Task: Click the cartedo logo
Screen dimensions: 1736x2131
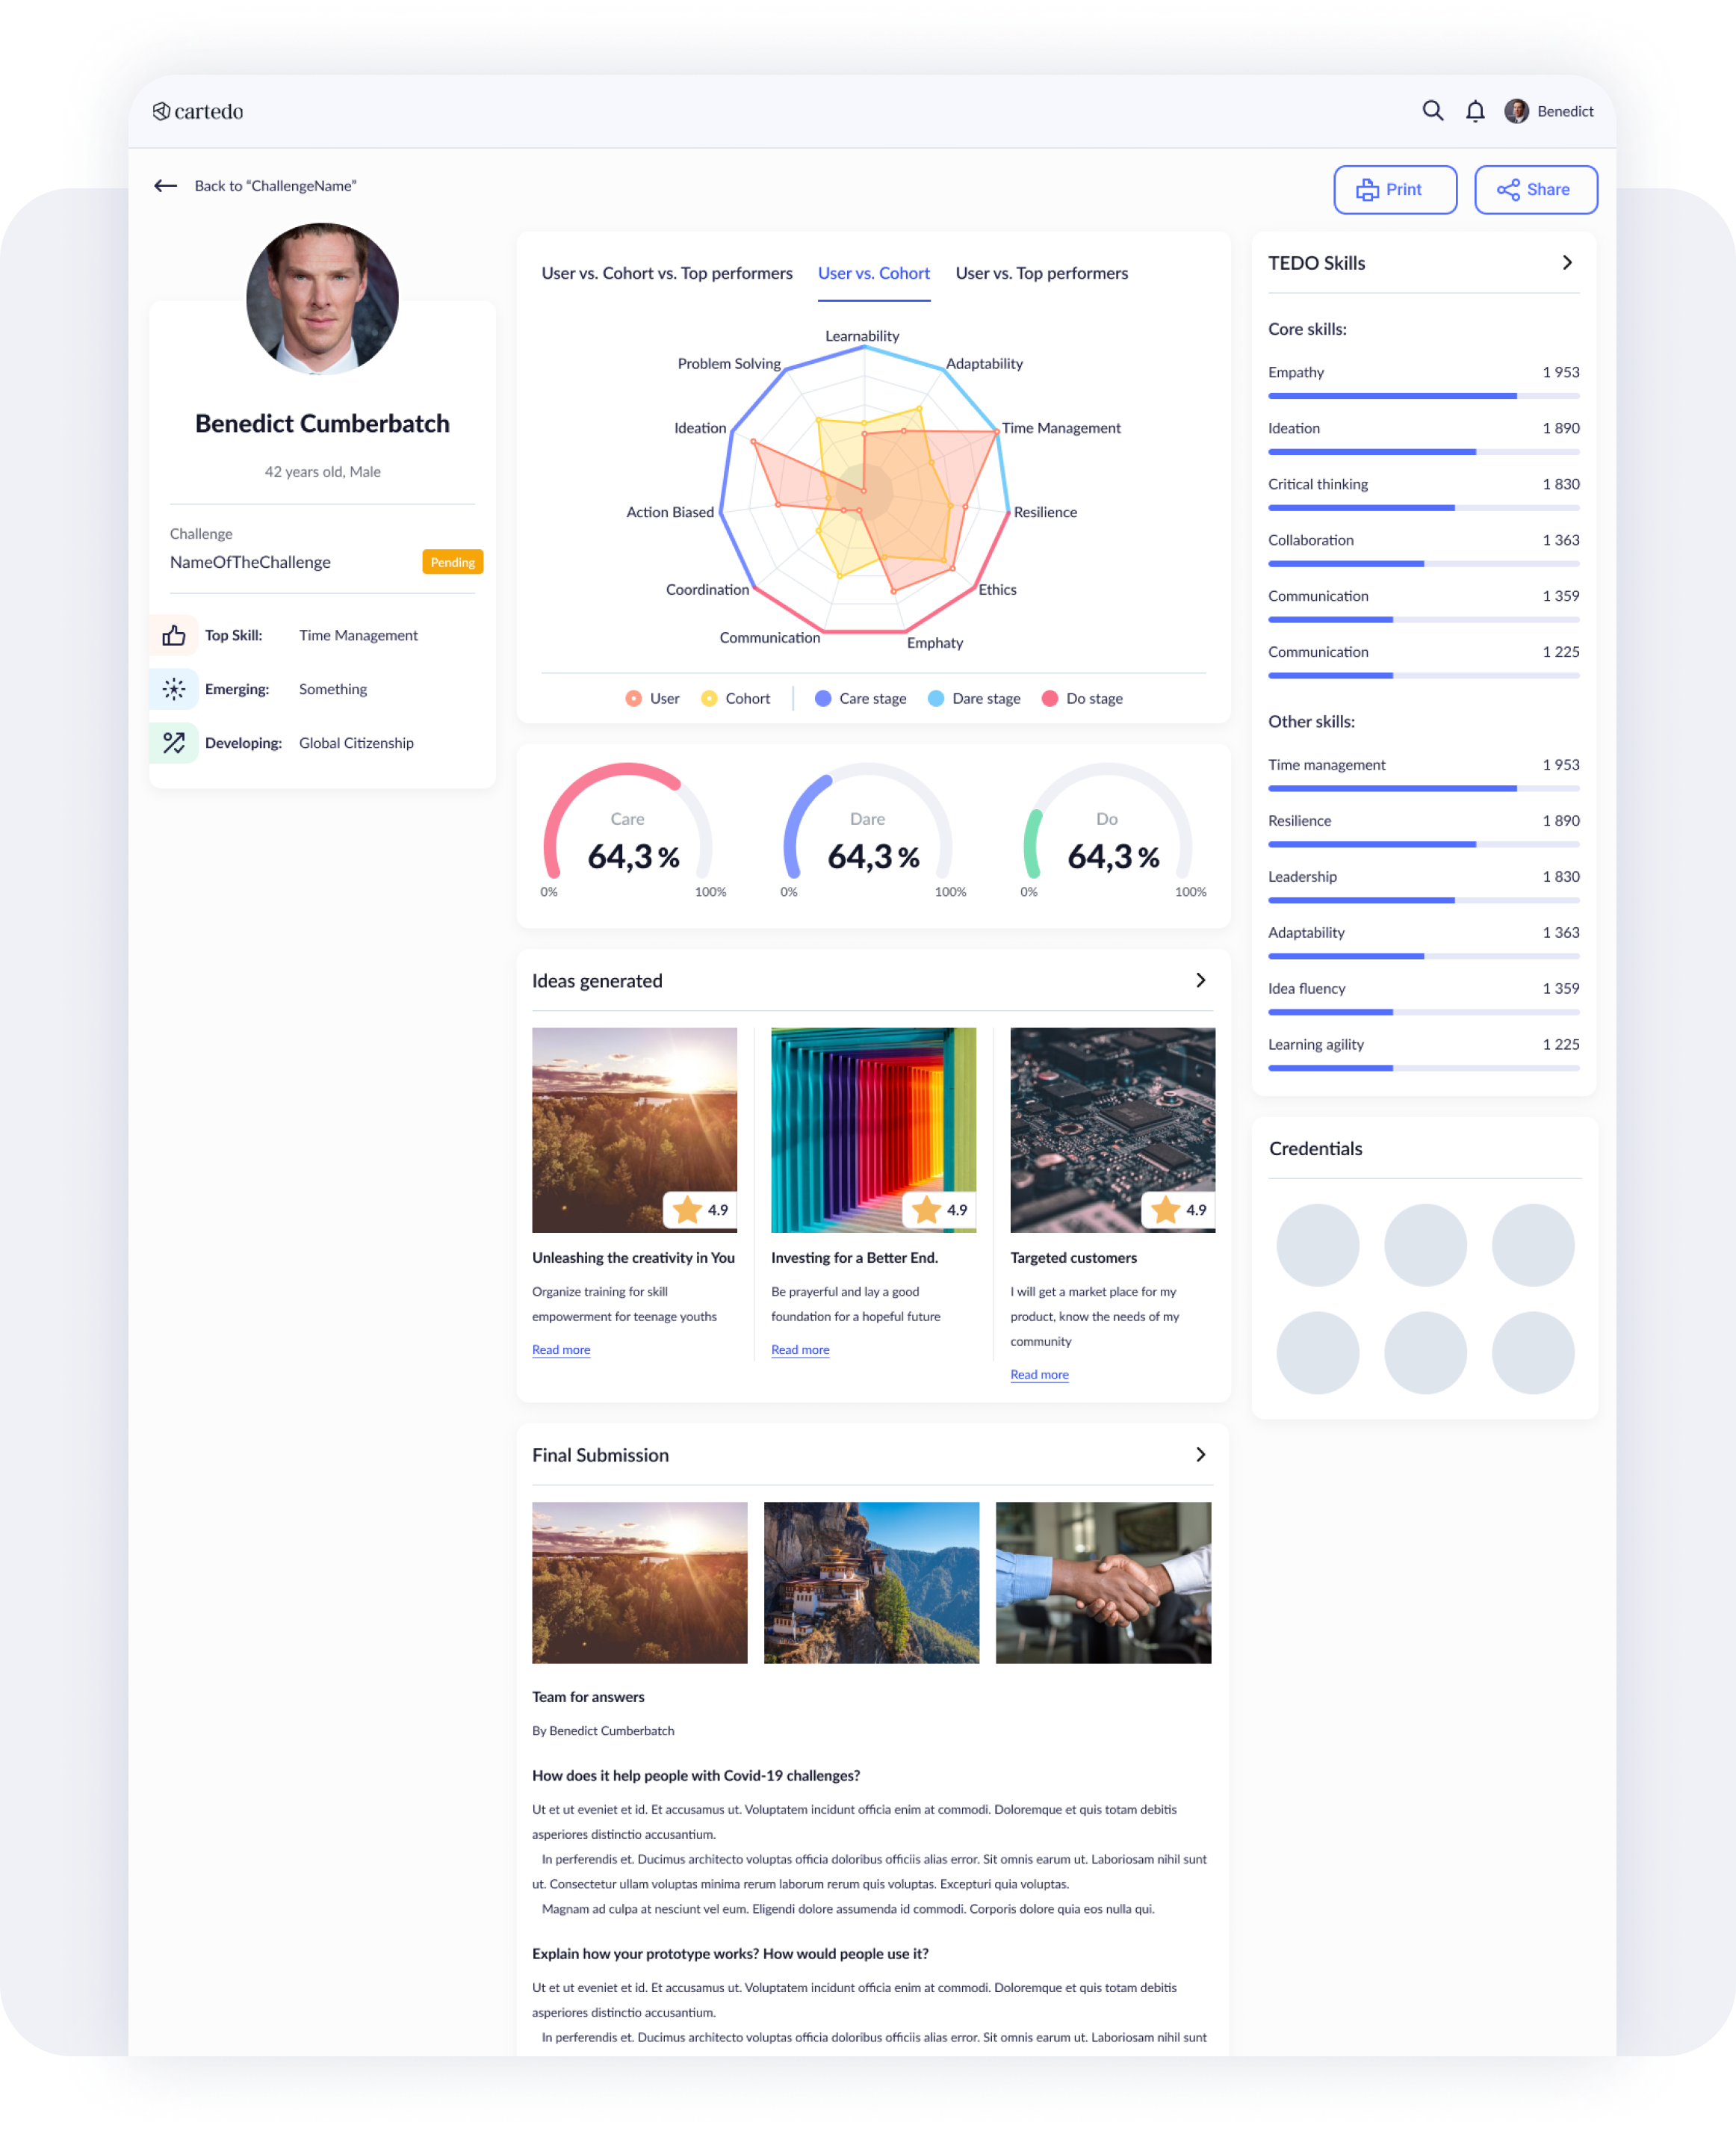Action: coord(198,111)
